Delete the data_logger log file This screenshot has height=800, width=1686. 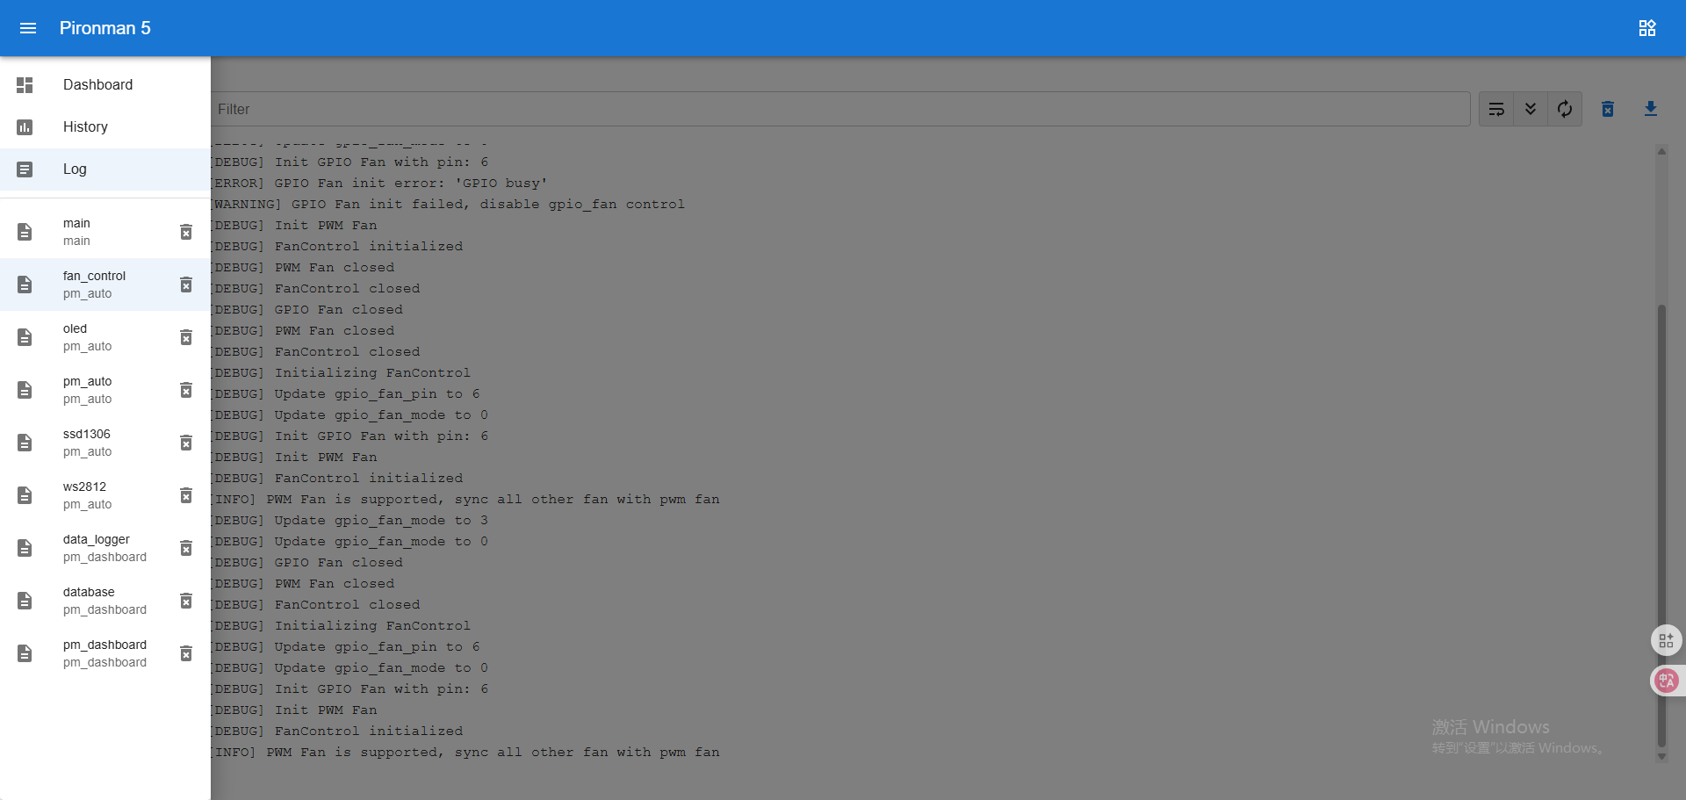click(186, 548)
